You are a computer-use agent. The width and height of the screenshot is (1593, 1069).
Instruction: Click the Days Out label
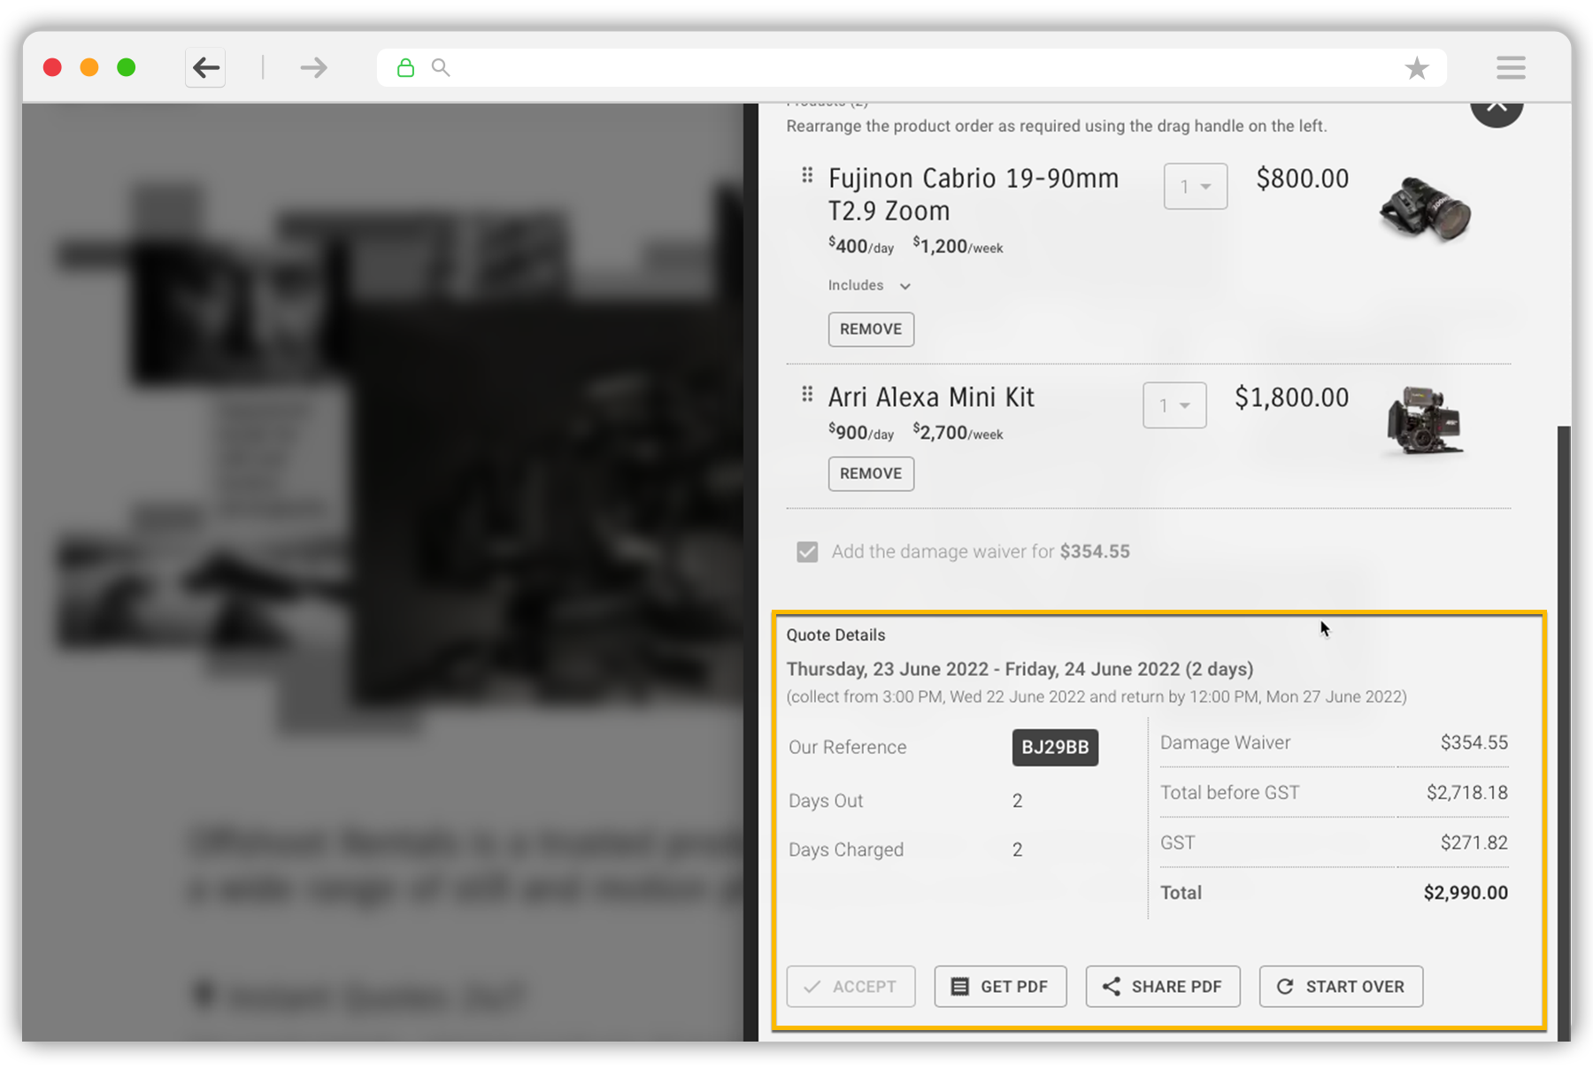tap(826, 801)
